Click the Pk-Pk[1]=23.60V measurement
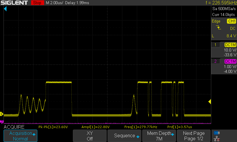 [x=53, y=127]
